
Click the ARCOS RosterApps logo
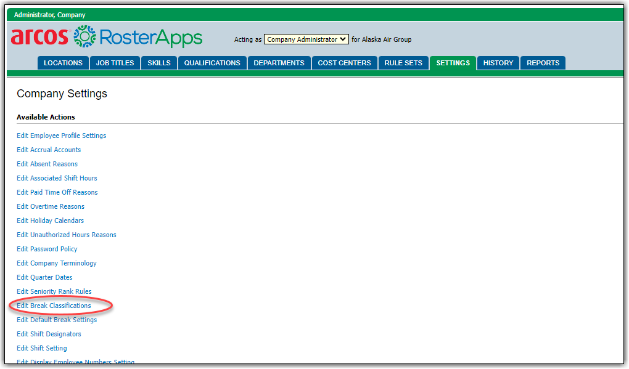106,37
